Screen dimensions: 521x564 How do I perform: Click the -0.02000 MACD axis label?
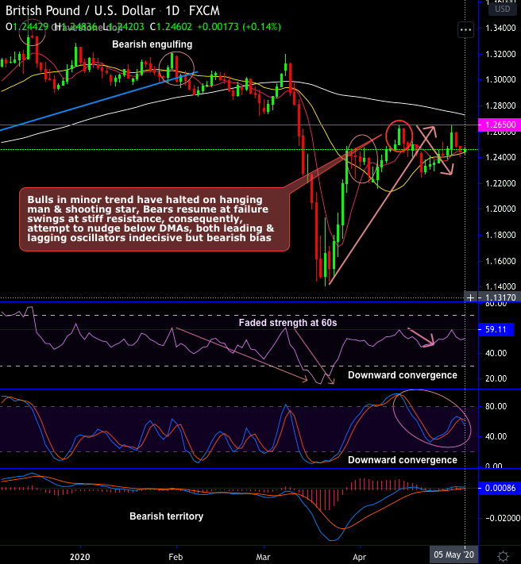[x=502, y=518]
